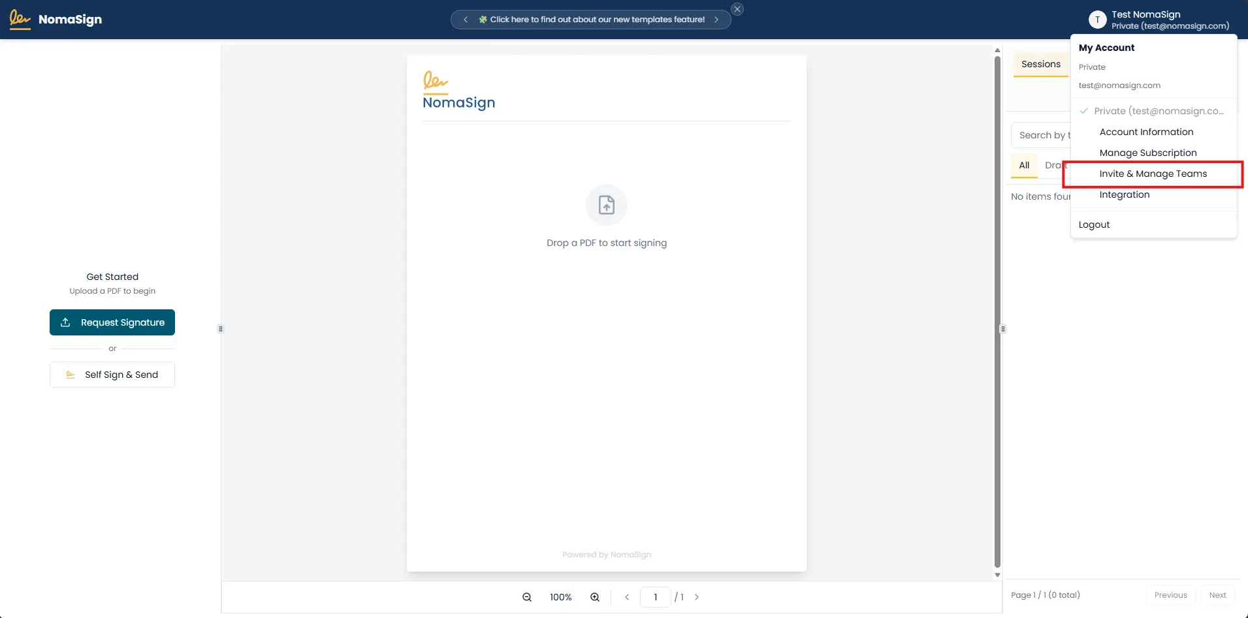
Task: Switch to the Sessions tab
Action: pyautogui.click(x=1041, y=64)
